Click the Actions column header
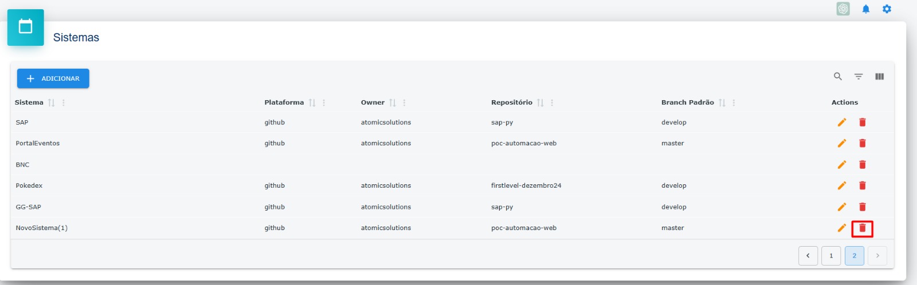Viewport: 917px width, 285px height. (x=845, y=102)
